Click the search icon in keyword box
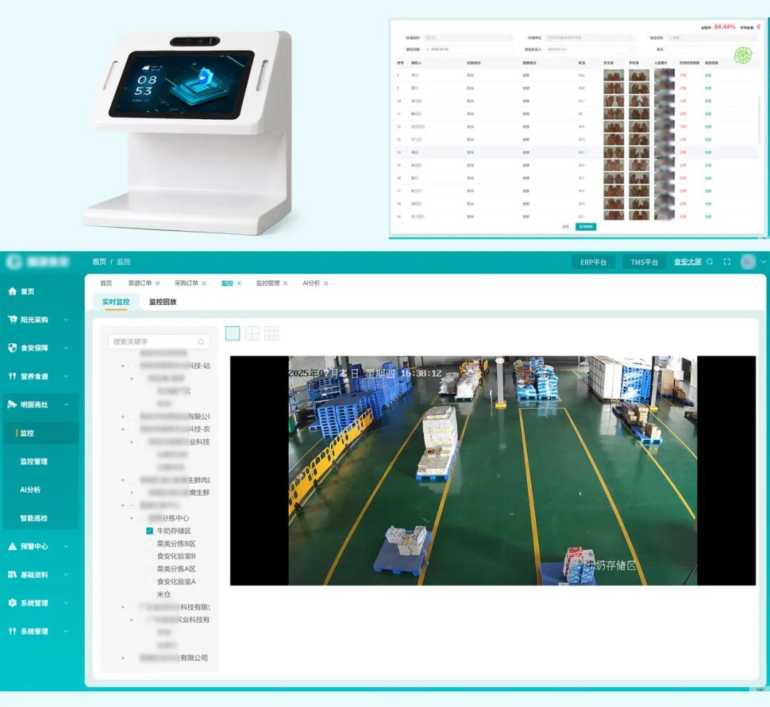 (201, 342)
